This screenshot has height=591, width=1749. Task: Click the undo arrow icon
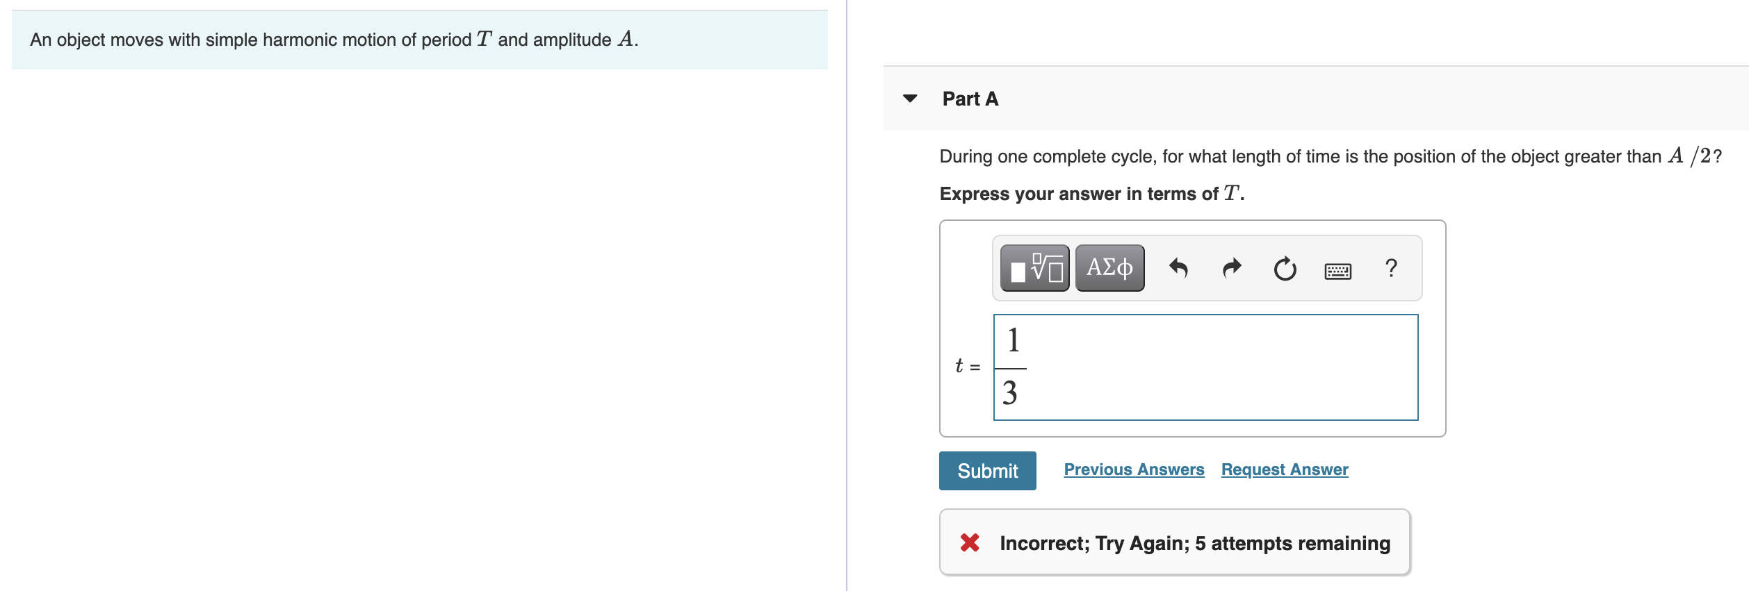(1178, 268)
